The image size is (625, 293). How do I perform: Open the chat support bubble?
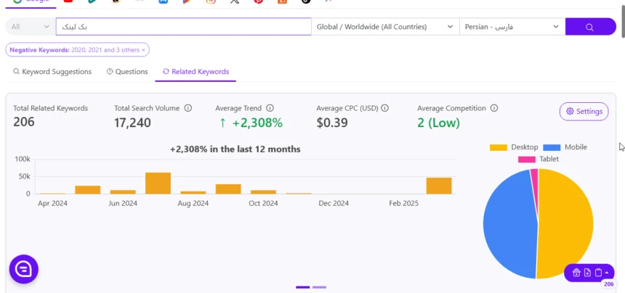[x=24, y=269]
